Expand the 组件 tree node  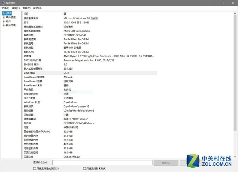[4, 22]
